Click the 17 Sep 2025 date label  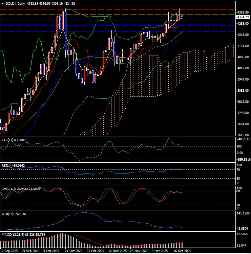point(9,251)
